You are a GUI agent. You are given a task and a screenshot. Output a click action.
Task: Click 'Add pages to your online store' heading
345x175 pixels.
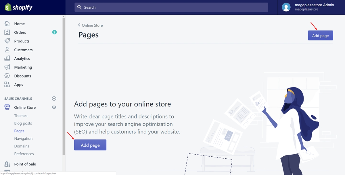[122, 104]
